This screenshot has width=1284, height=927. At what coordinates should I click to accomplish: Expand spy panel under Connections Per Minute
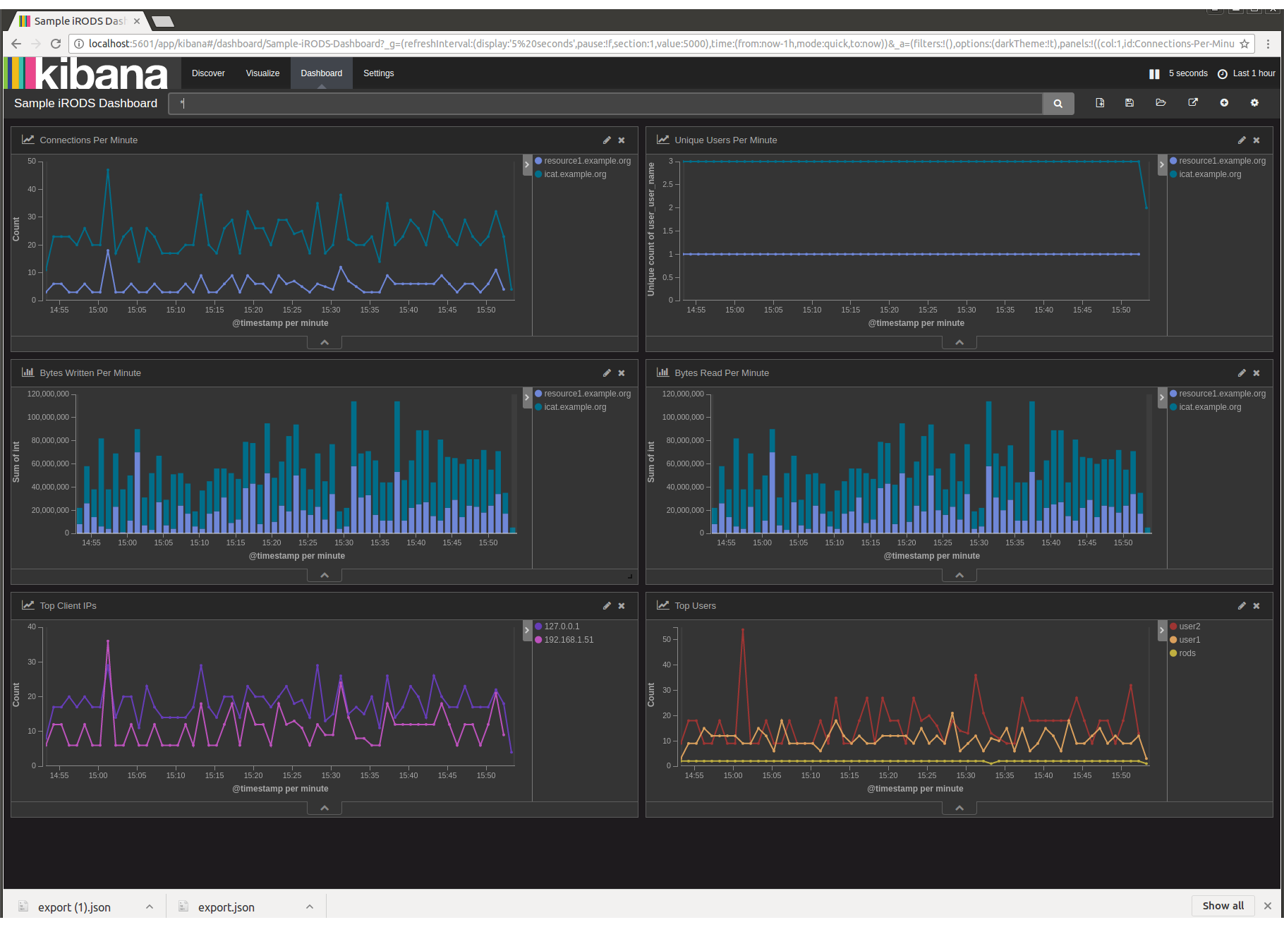pyautogui.click(x=325, y=343)
